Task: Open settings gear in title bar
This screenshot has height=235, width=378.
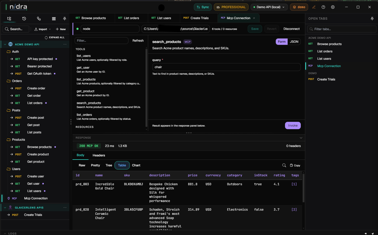Action: pos(333,7)
